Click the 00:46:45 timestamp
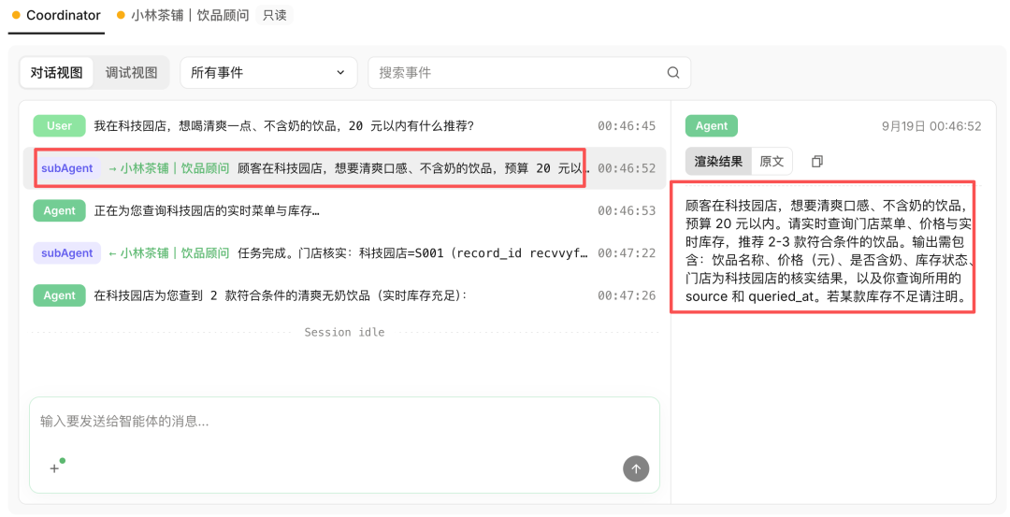The height and width of the screenshot is (517, 1010). point(626,126)
